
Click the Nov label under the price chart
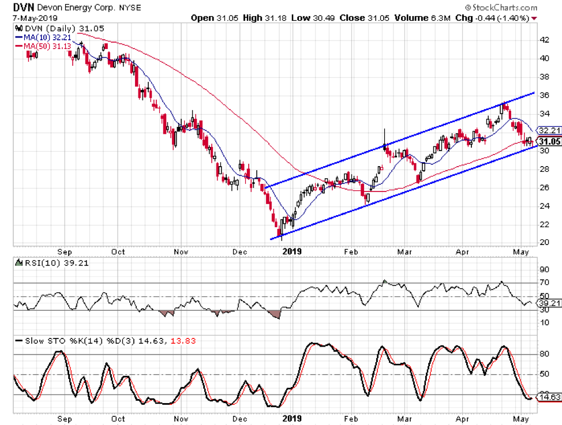pos(181,252)
